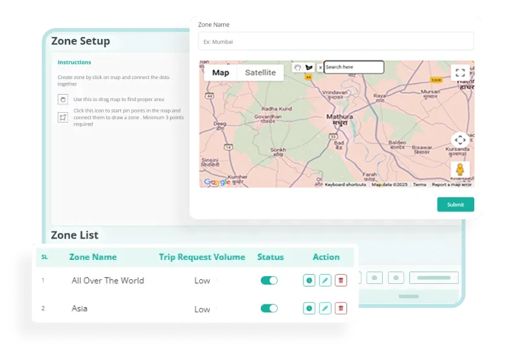Click the Zone Name column header
This screenshot has height=350, width=506.
click(x=93, y=257)
